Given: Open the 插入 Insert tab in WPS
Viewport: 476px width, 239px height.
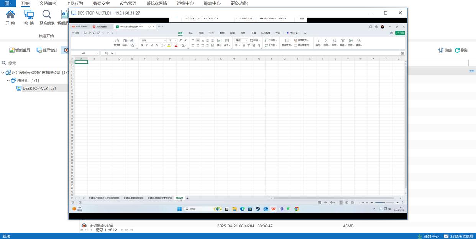Looking at the screenshot, I should (190, 33).
